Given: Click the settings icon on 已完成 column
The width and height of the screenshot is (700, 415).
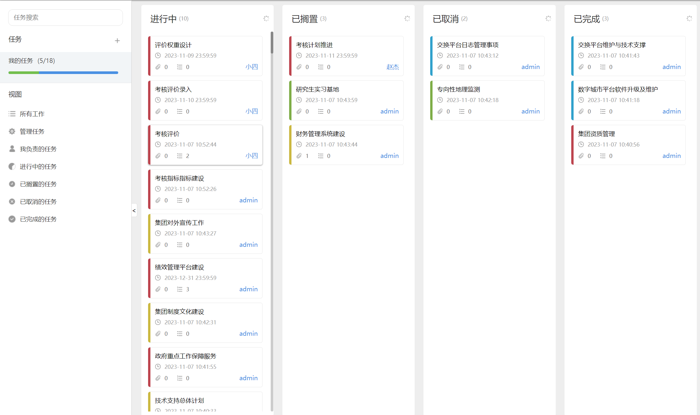Looking at the screenshot, I should coord(689,18).
